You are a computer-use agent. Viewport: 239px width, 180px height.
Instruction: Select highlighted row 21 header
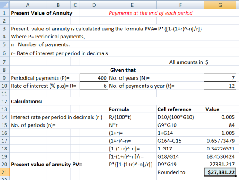coord(4,172)
